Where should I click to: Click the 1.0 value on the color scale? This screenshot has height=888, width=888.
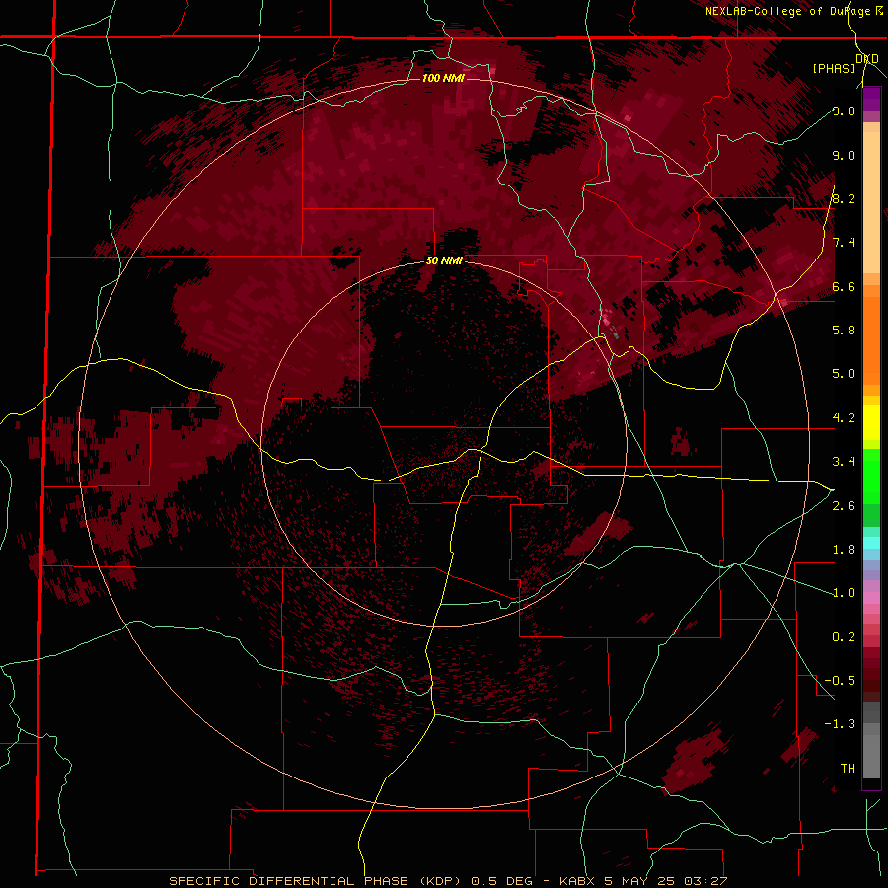pos(844,593)
